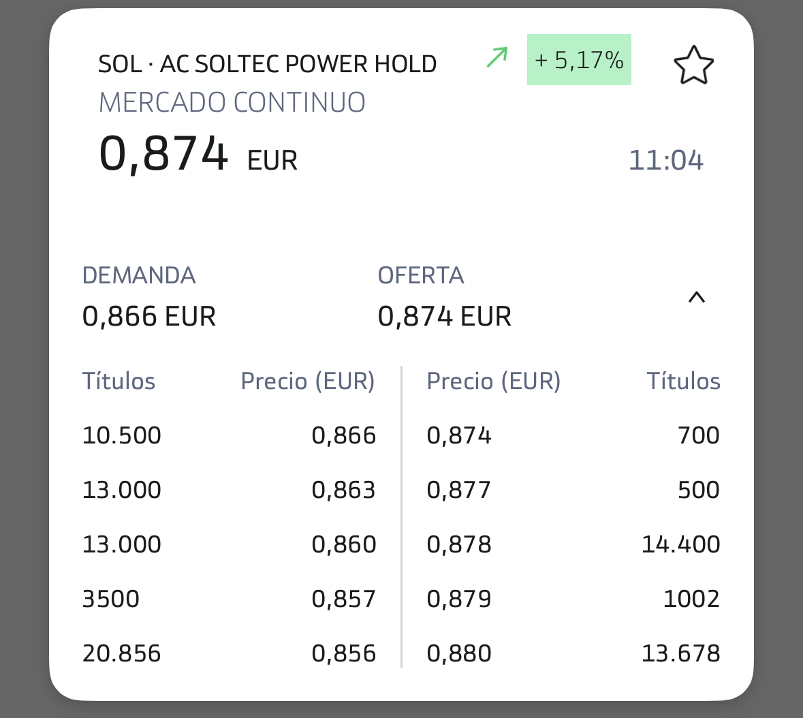
Task: Click the 0,874 EUR current price
Action: [198, 155]
